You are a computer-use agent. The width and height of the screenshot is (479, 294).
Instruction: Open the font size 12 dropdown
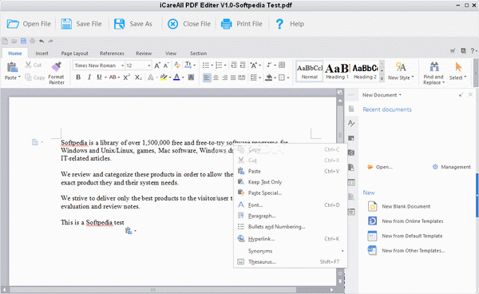139,66
